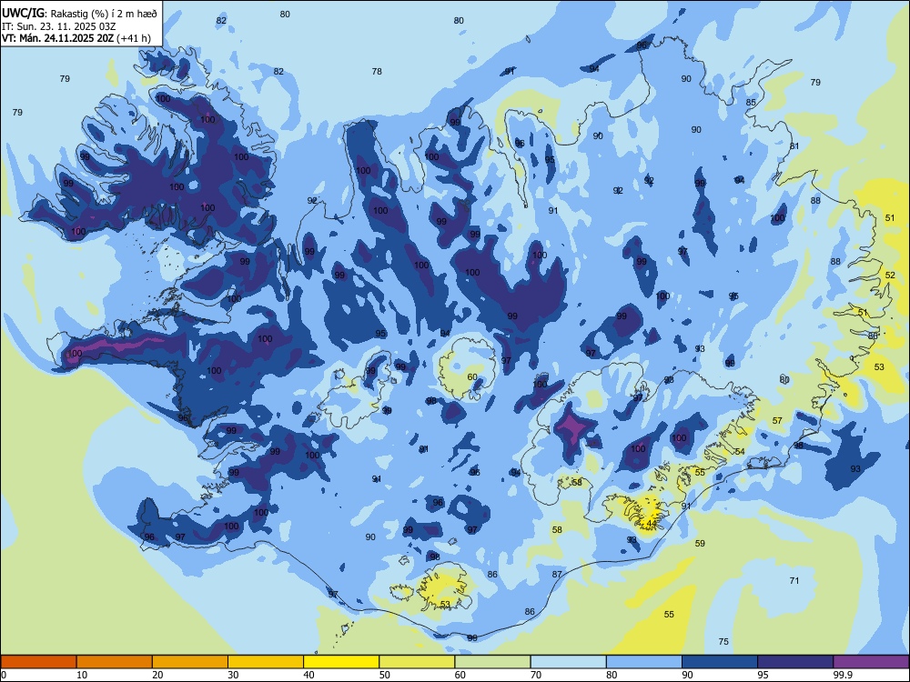Click the '60' inside the round glacier outline
The height and width of the screenshot is (682, 910).
coord(472,377)
